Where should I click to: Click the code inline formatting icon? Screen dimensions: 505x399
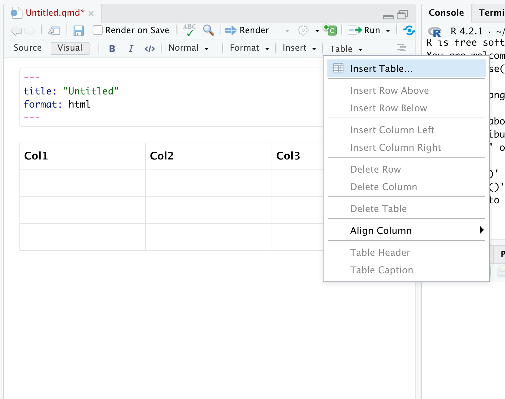[x=149, y=48]
